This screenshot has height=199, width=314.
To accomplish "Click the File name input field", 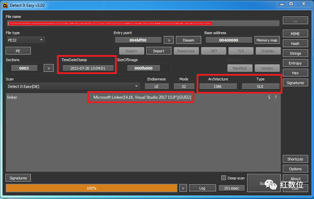I will 143,24.
